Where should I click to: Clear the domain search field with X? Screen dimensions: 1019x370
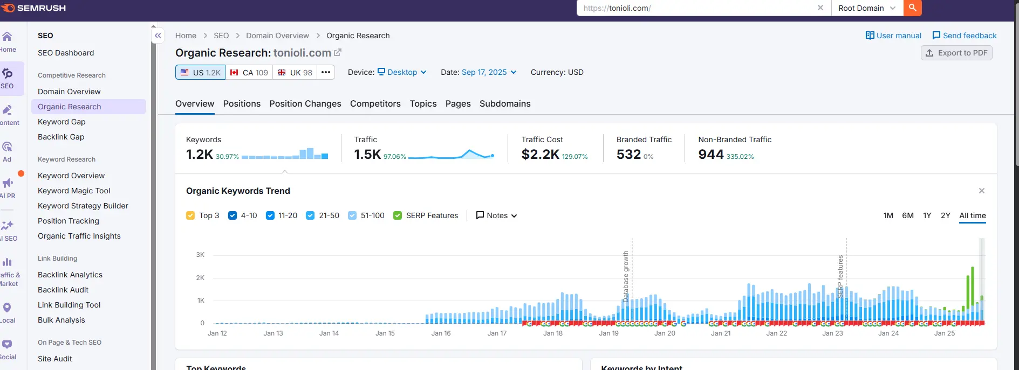tap(820, 8)
